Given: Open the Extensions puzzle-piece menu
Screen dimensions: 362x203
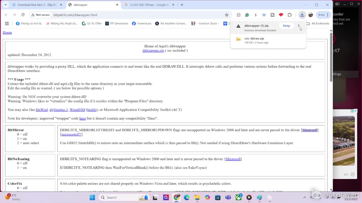Looking at the screenshot, I should (290, 15).
